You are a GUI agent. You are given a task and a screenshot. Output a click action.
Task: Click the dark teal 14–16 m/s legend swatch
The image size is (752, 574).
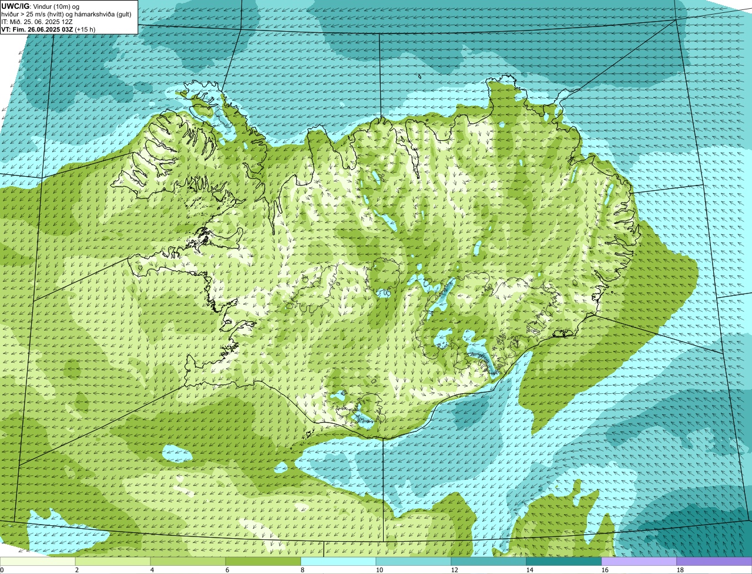tap(564, 562)
